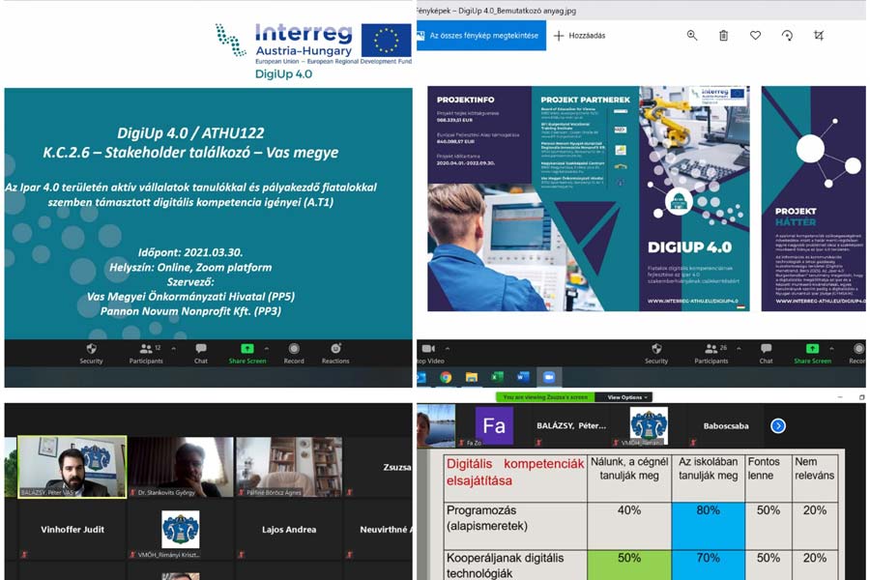Screen dimensions: 870x580
Task: Activate the magnifier zoom icon in Photos
Action: coord(692,35)
